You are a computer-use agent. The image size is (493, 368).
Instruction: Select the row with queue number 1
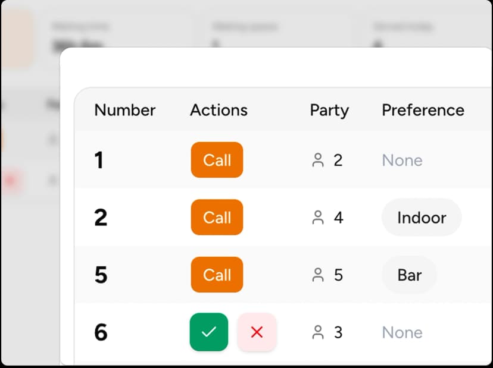pyautogui.click(x=99, y=160)
